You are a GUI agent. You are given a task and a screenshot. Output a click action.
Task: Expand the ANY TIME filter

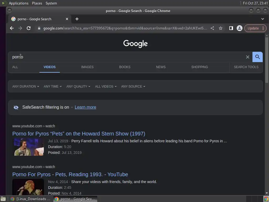[53, 86]
